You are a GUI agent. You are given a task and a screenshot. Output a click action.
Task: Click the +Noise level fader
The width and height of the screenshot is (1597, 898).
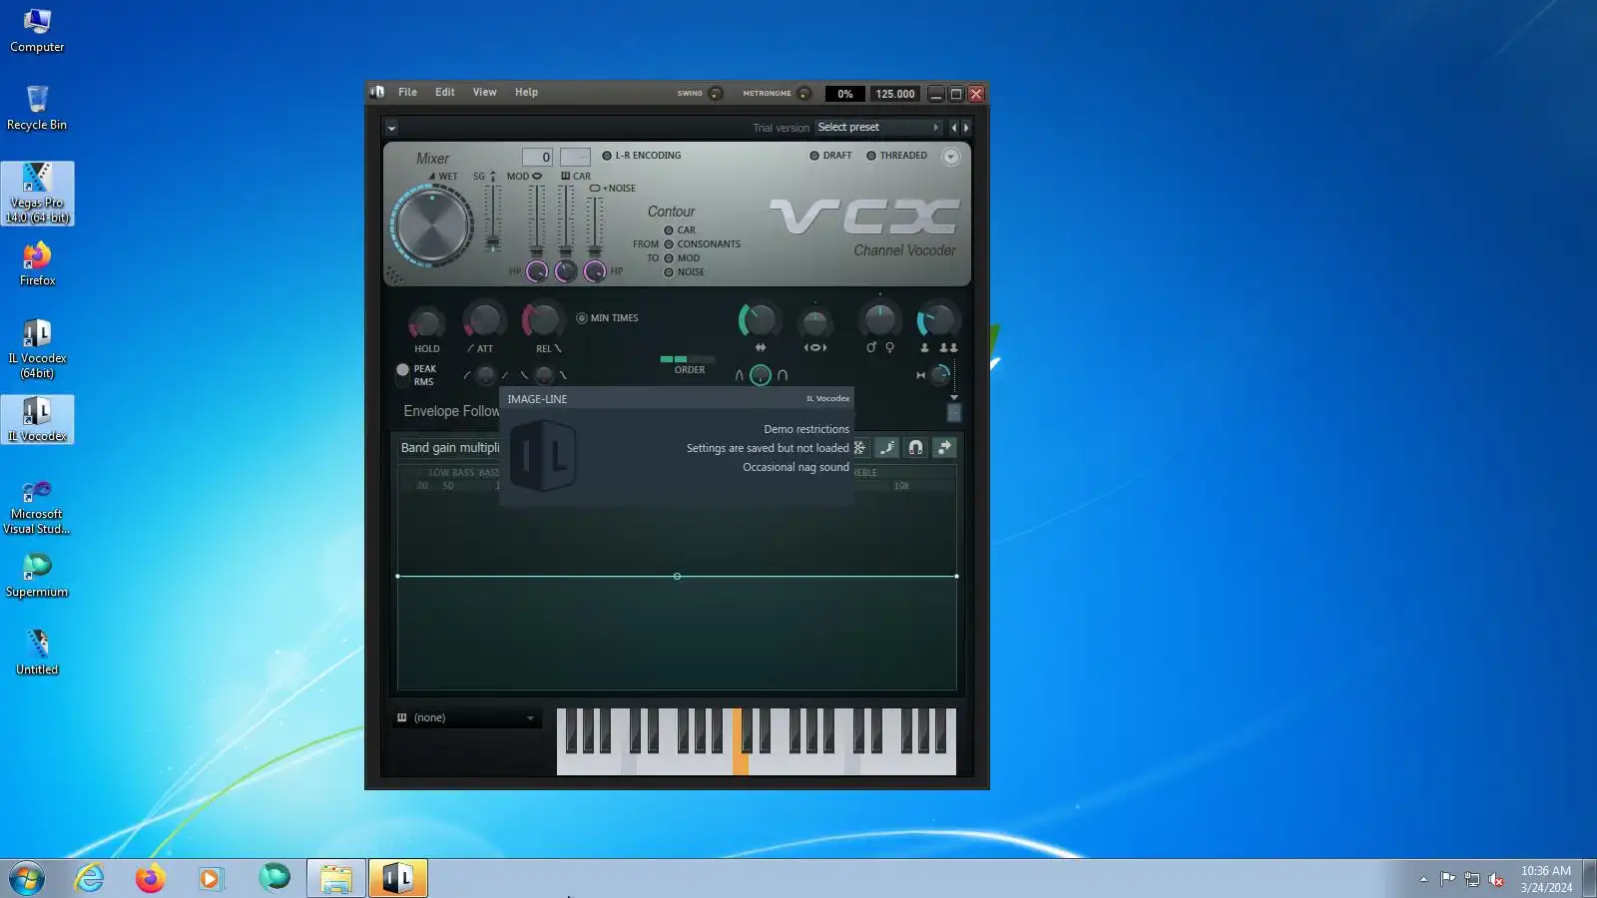(x=594, y=224)
